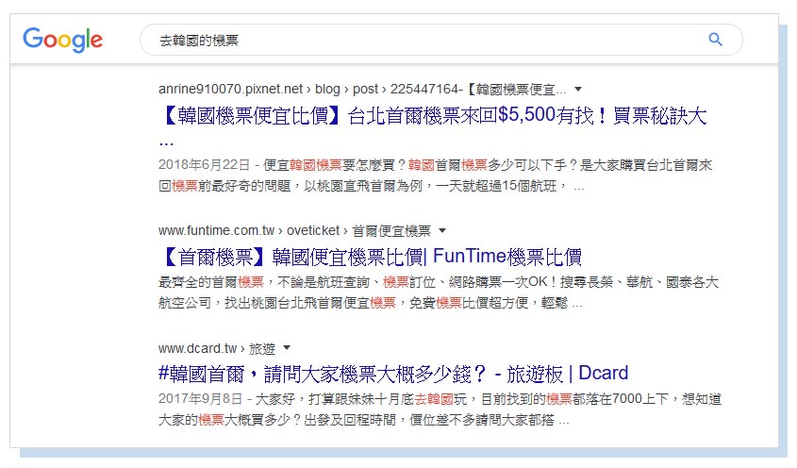This screenshot has width=797, height=468.
Task: Expand dropdown arrow beside dcard.tw 旅遊
Action: tap(287, 348)
